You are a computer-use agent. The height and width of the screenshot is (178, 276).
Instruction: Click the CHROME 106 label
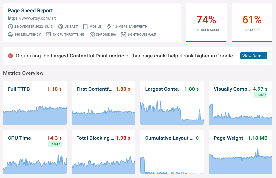tap(106, 35)
